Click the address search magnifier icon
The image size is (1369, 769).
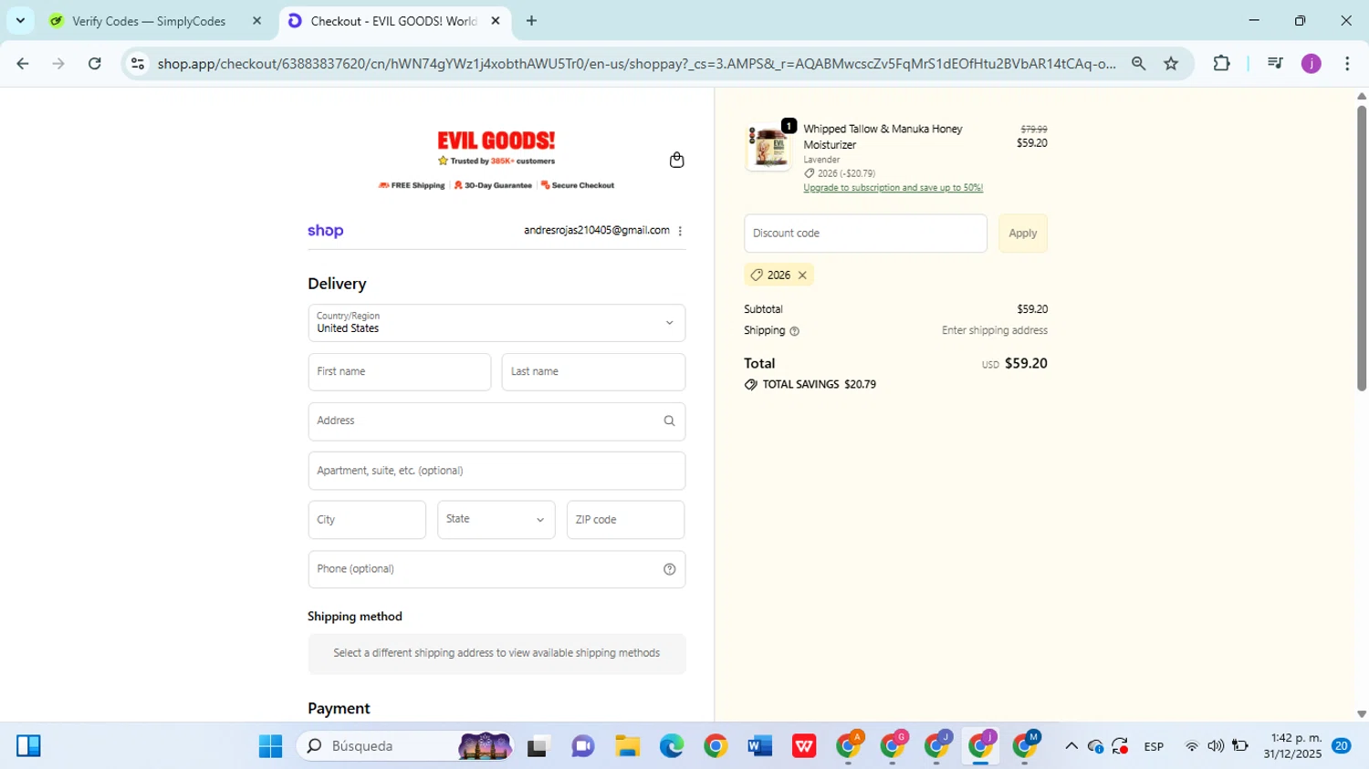pyautogui.click(x=669, y=421)
